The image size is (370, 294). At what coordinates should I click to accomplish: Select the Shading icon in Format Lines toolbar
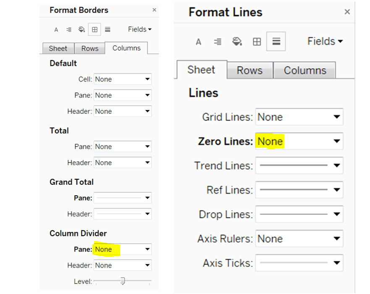pos(237,41)
